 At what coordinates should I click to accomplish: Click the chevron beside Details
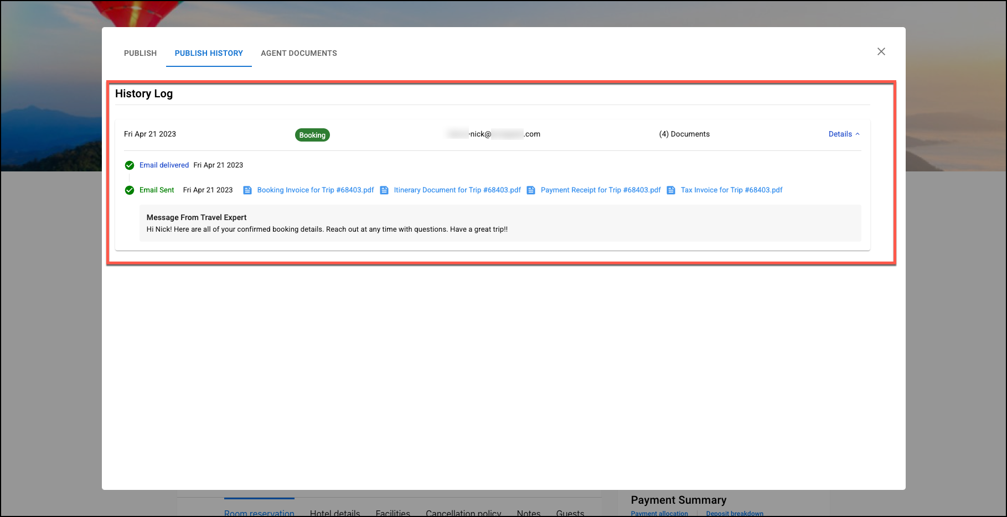[858, 134]
